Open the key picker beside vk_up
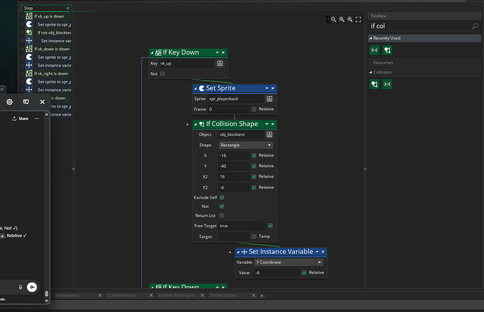Image resolution: width=484 pixels, height=312 pixels. pyautogui.click(x=220, y=64)
